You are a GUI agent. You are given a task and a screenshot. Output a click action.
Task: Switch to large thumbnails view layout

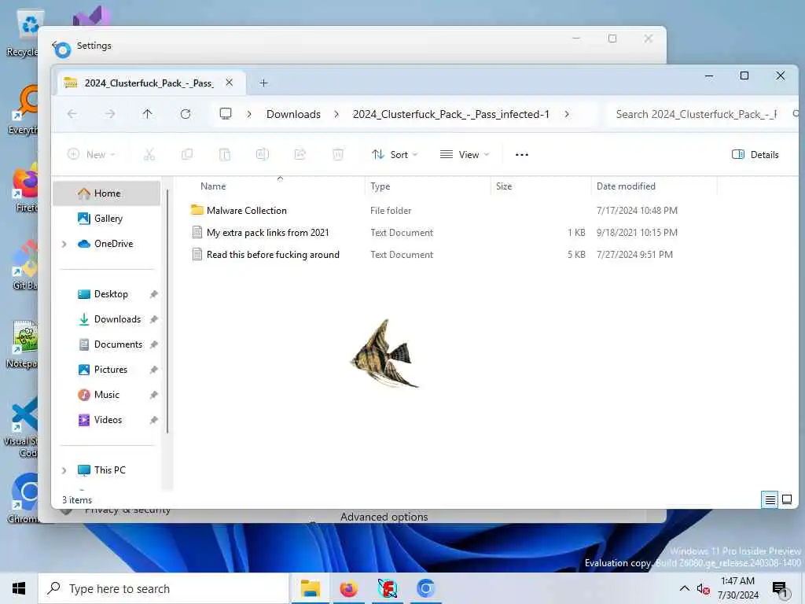[x=786, y=499]
